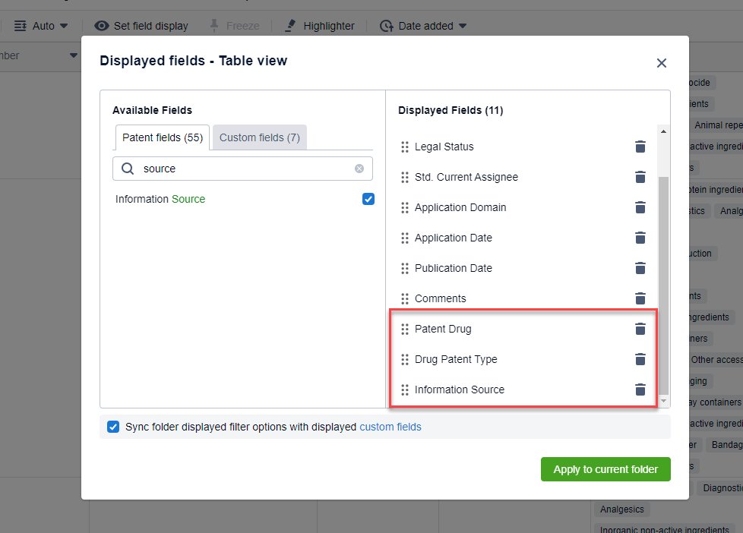This screenshot has height=533, width=743.
Task: Toggle Sync folder displayed filter options
Action: [x=113, y=427]
